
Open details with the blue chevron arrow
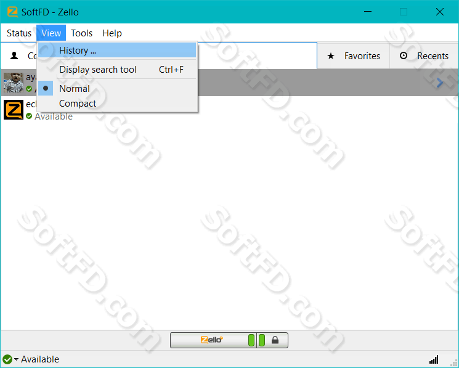(439, 83)
